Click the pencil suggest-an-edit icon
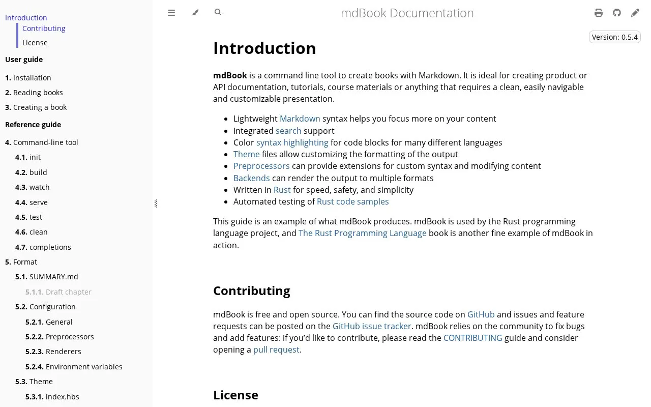651x407 pixels. click(635, 13)
